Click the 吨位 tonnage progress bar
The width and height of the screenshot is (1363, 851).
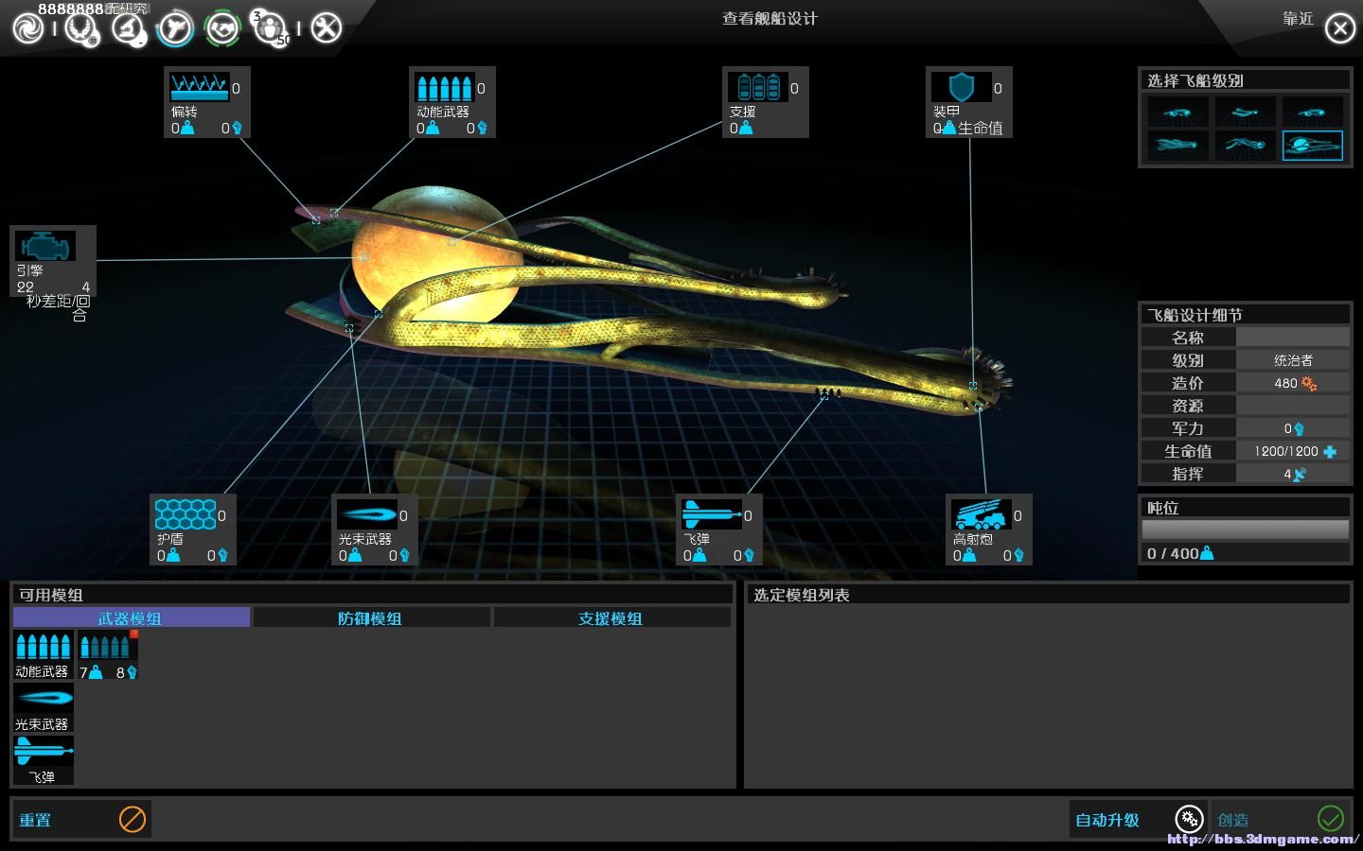point(1245,530)
